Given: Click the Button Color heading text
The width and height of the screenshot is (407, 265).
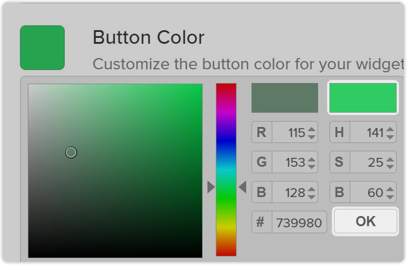Looking at the screenshot, I should coord(148,38).
